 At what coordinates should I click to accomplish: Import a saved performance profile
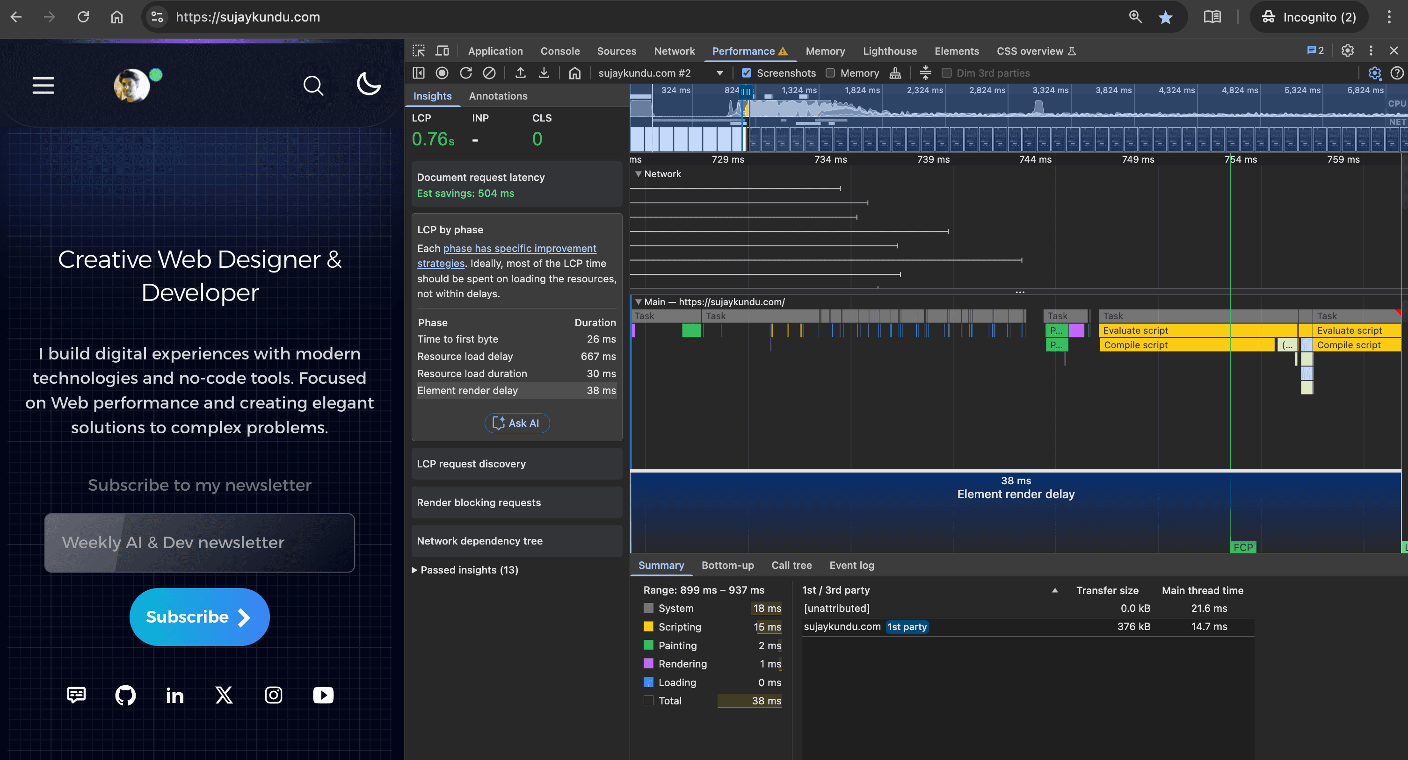tap(520, 72)
